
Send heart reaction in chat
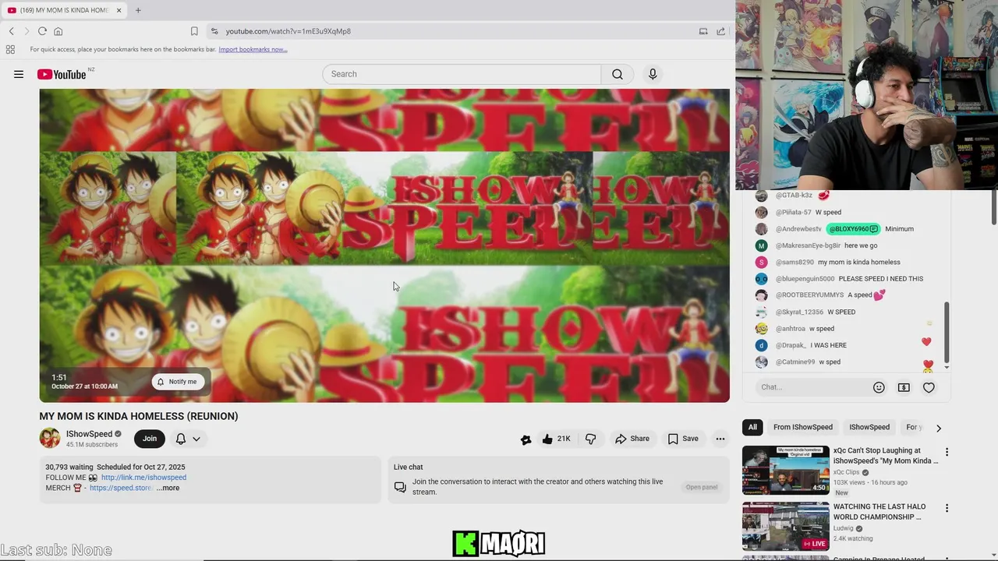click(x=929, y=387)
